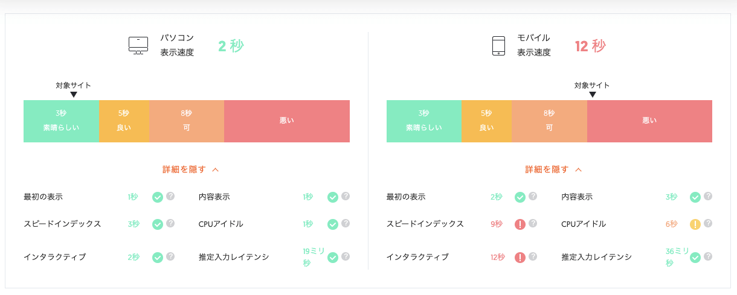Image resolution: width=737 pixels, height=295 pixels.
Task: Click green checkmark for PC 内容表示
Action: tap(333, 197)
